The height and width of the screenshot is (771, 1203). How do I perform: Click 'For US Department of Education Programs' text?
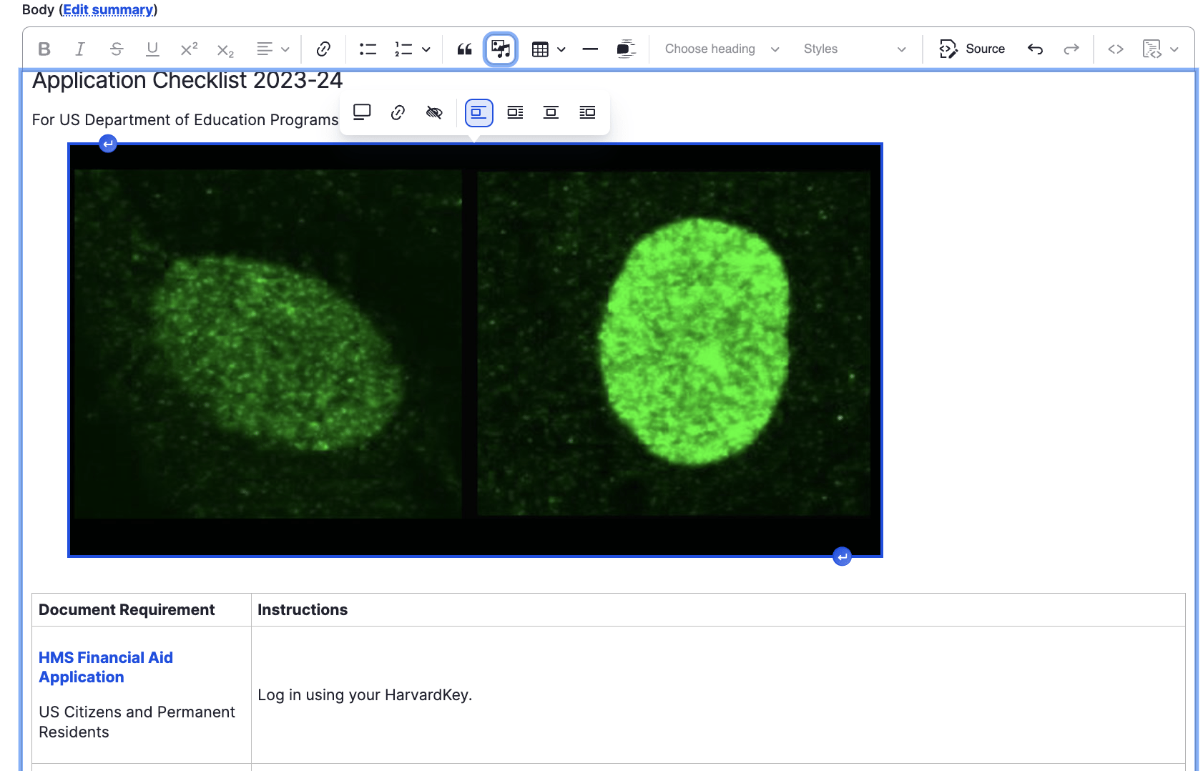[x=185, y=119]
